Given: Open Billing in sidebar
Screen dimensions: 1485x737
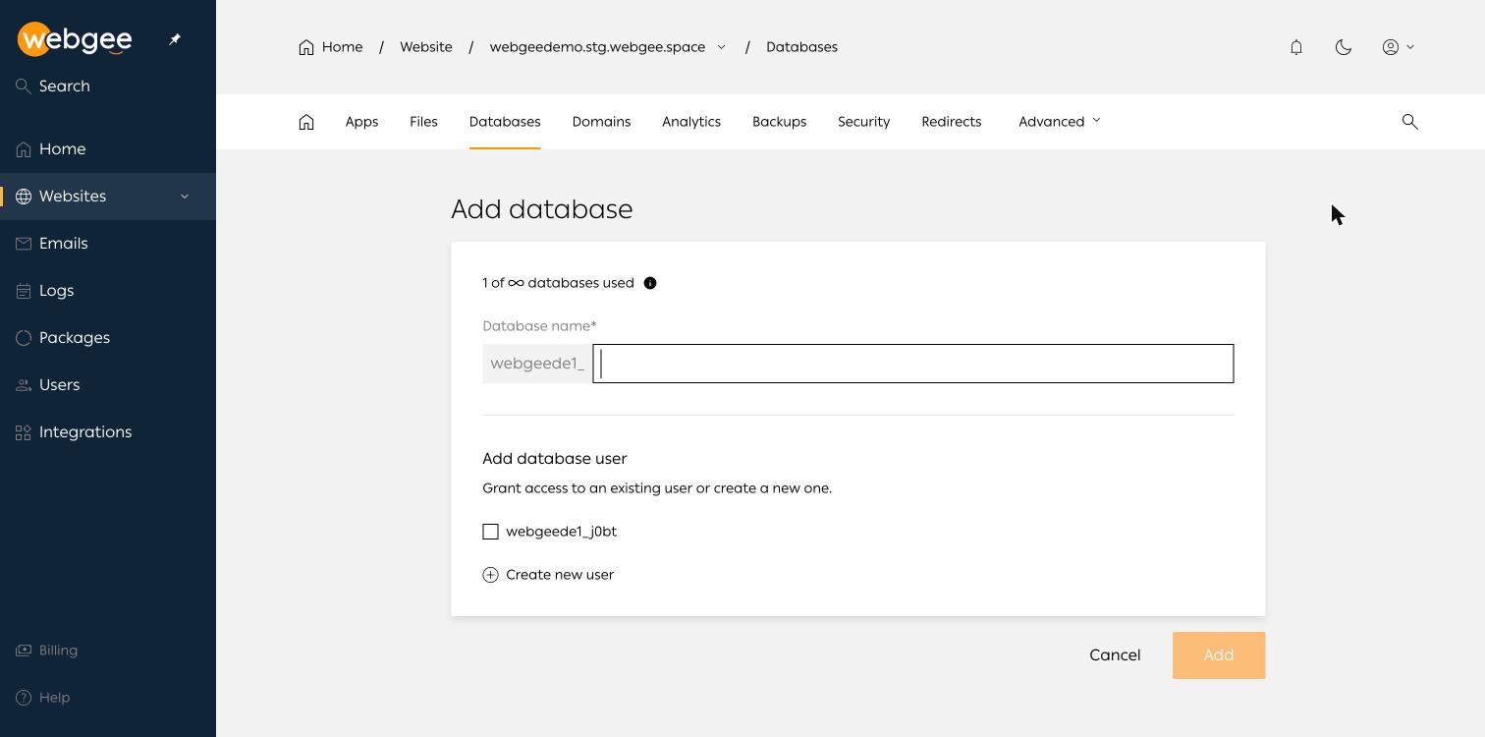Looking at the screenshot, I should click(x=47, y=651).
